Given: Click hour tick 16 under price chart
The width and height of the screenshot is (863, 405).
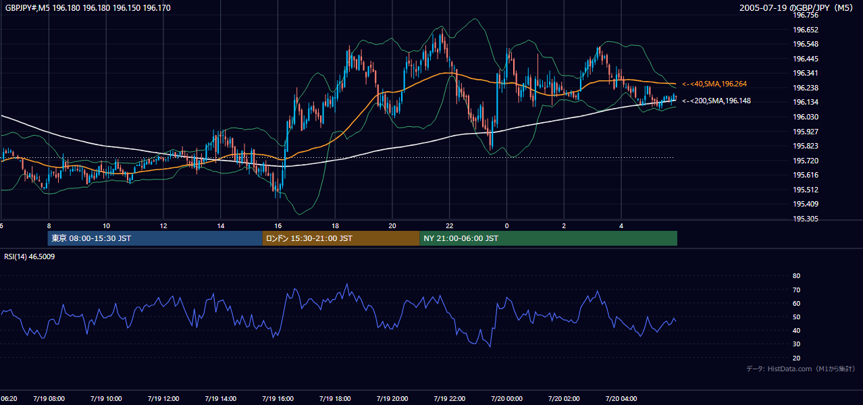Looking at the screenshot, I should point(278,225).
